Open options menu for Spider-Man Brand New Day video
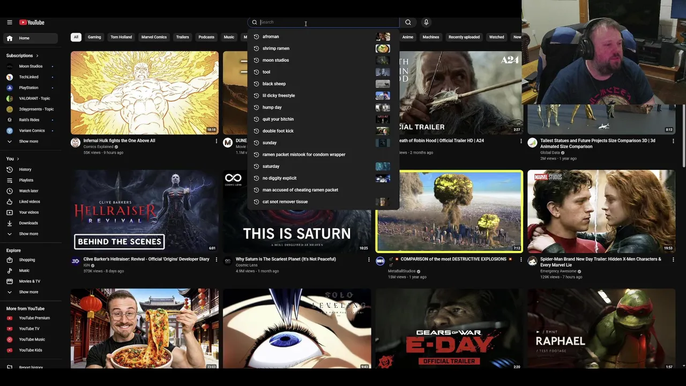This screenshot has height=386, width=686. click(673, 259)
